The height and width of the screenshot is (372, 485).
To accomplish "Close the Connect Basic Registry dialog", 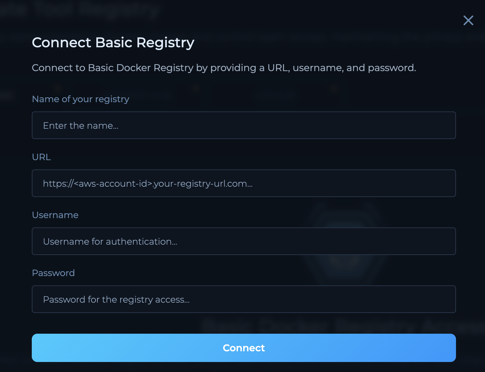I will tap(468, 20).
